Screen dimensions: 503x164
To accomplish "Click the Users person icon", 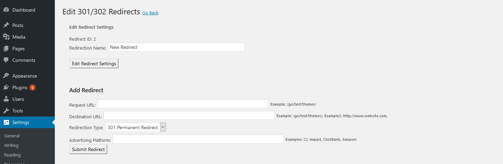I will [x=6, y=99].
